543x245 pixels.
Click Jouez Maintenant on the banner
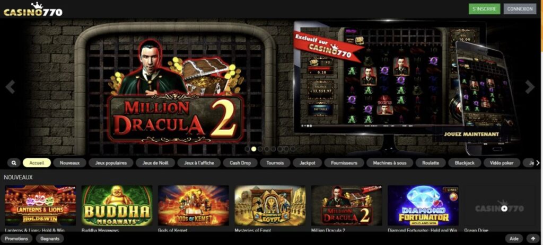pos(471,134)
